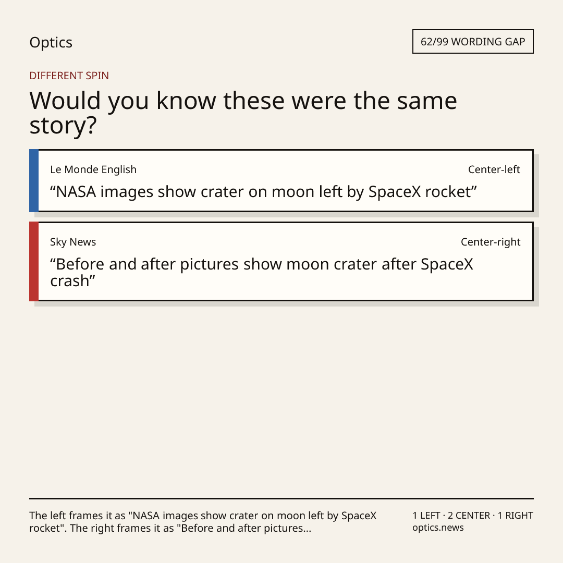Click the word 'story?' in the title

63,126
